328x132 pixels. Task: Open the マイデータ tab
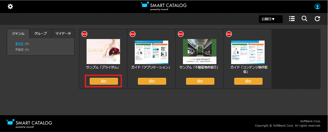(63, 34)
